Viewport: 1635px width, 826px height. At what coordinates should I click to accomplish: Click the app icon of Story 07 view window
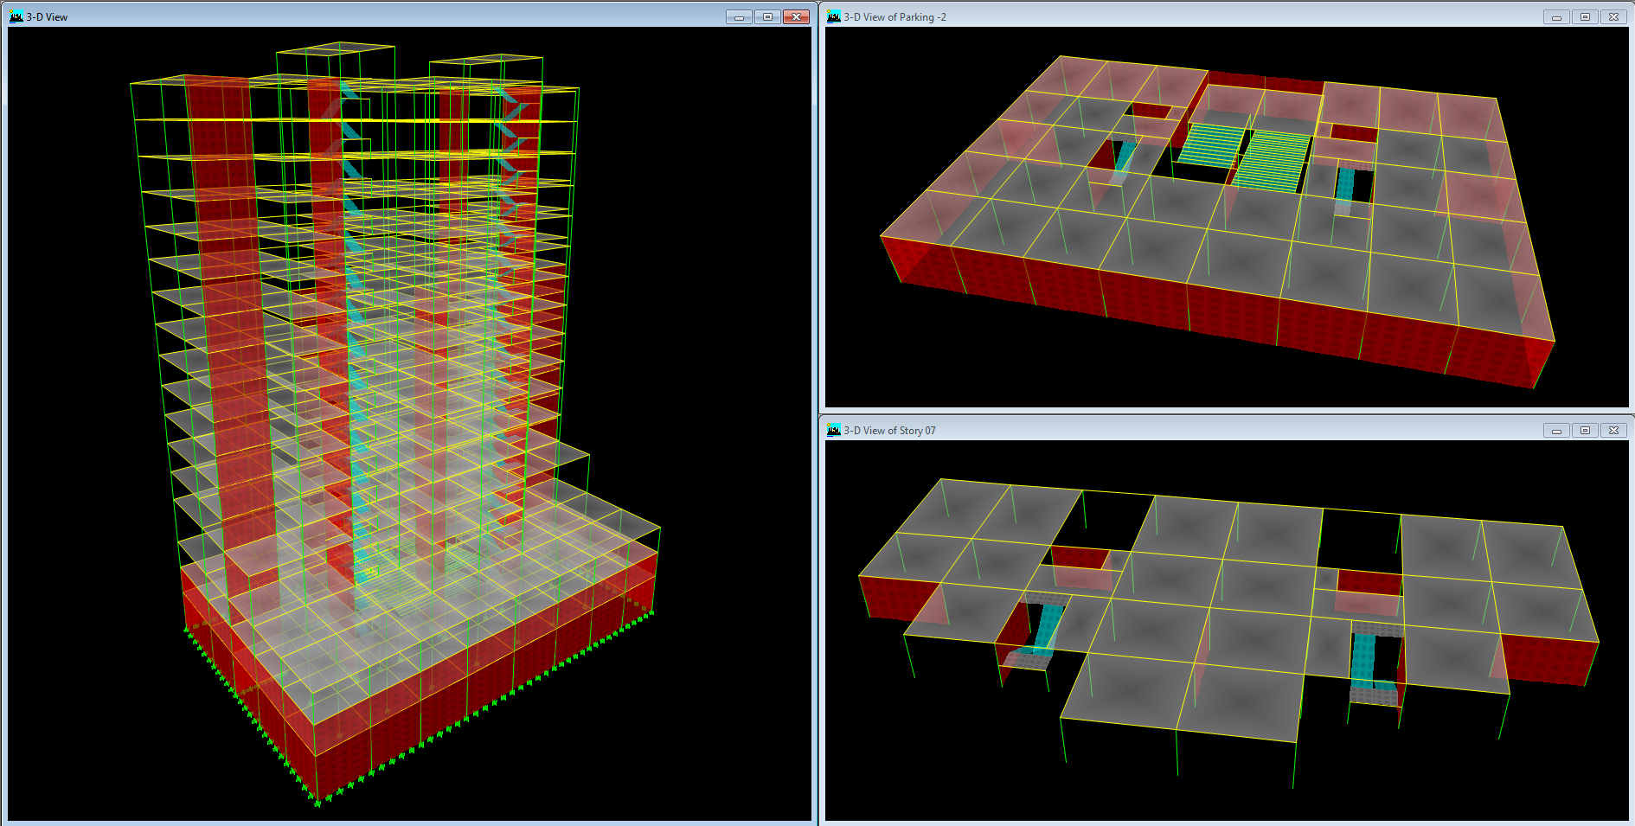click(834, 430)
